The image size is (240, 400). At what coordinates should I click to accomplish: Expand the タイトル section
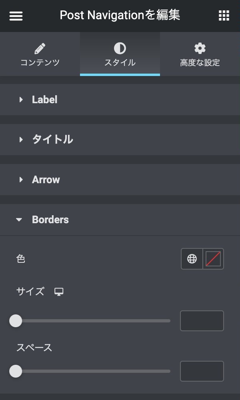coord(52,140)
